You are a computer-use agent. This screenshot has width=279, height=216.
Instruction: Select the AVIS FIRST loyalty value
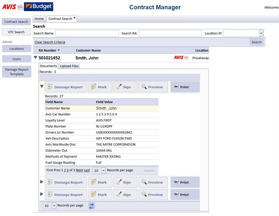pos(104,120)
